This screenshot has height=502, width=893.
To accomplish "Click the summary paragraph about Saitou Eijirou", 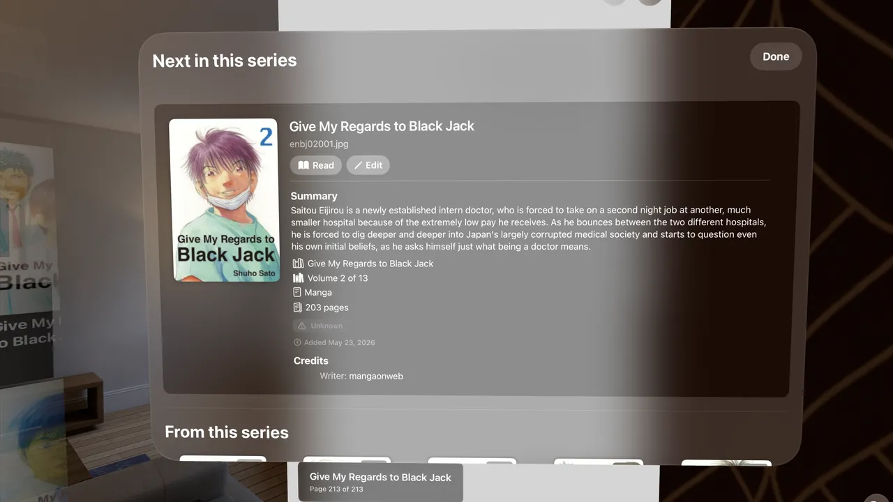I will coord(529,229).
